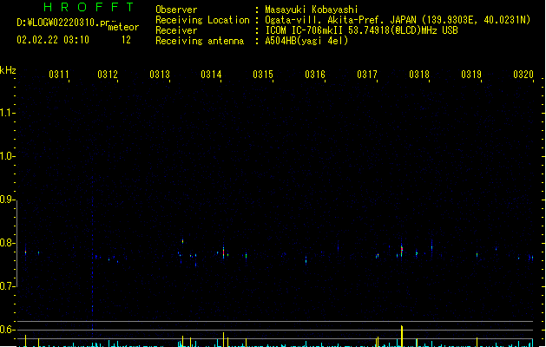Click the Receiving antenna label
546x347 pixels.
(200, 41)
